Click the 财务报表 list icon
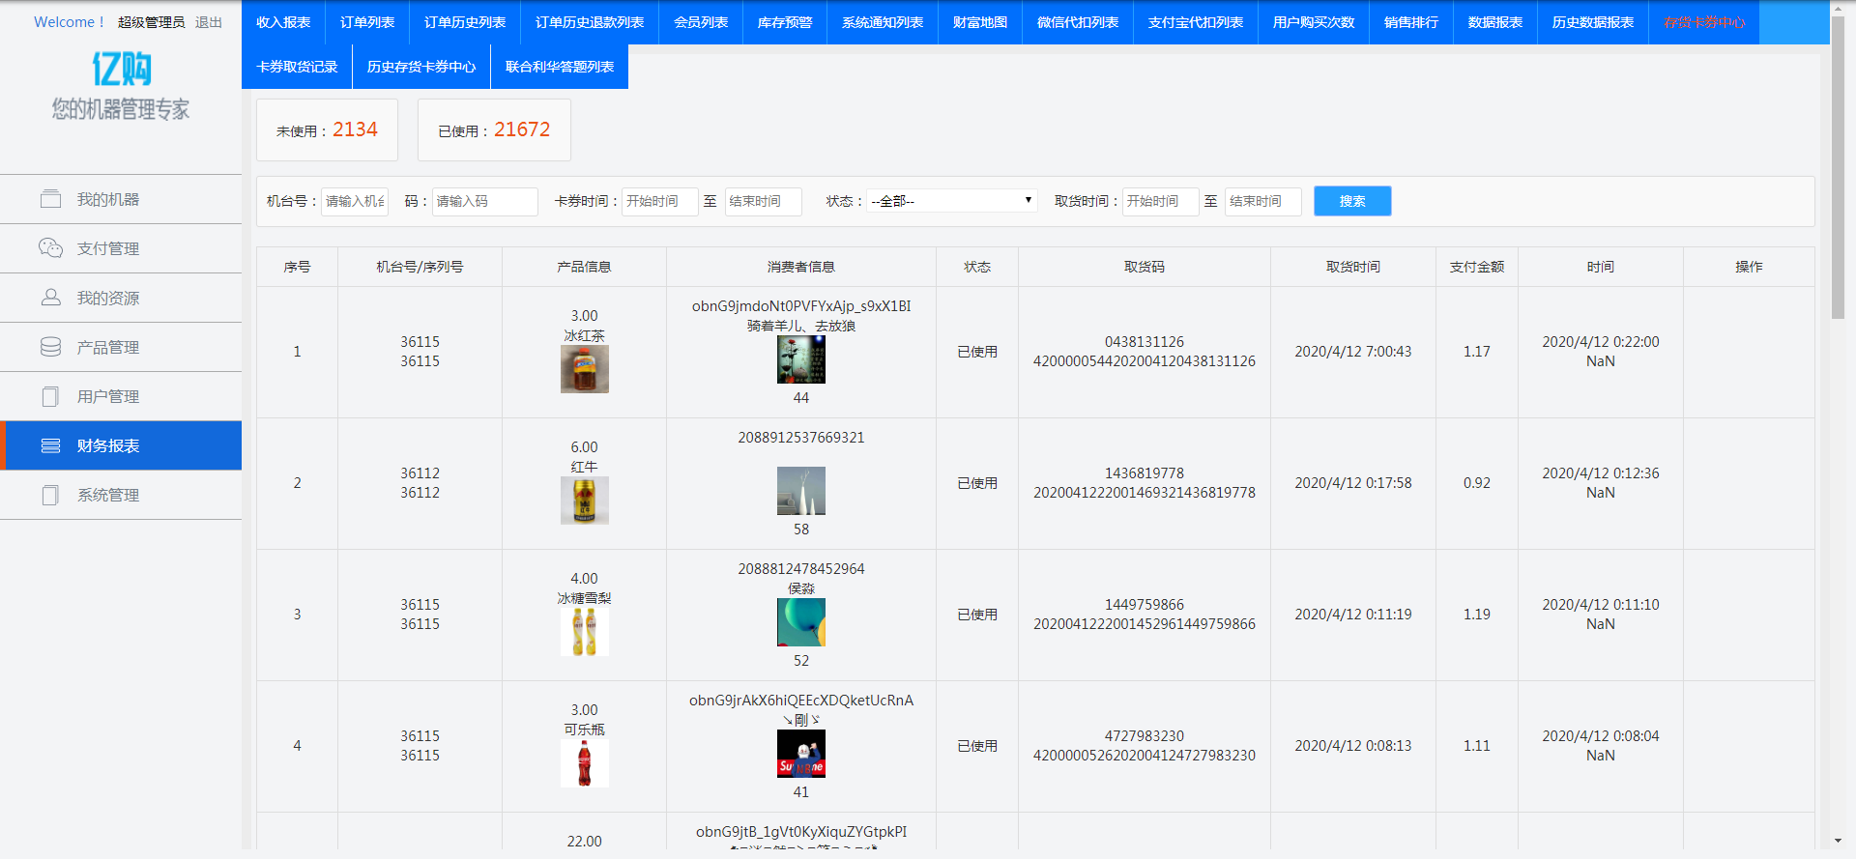This screenshot has height=859, width=1856. point(50,445)
